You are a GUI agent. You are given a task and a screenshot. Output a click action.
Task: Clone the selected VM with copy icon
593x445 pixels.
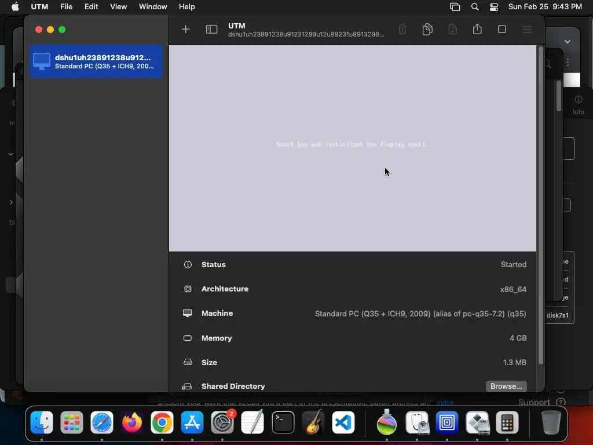click(427, 29)
